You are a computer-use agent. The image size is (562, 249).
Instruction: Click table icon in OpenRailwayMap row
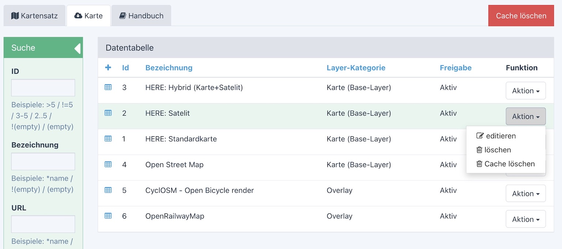(x=108, y=216)
